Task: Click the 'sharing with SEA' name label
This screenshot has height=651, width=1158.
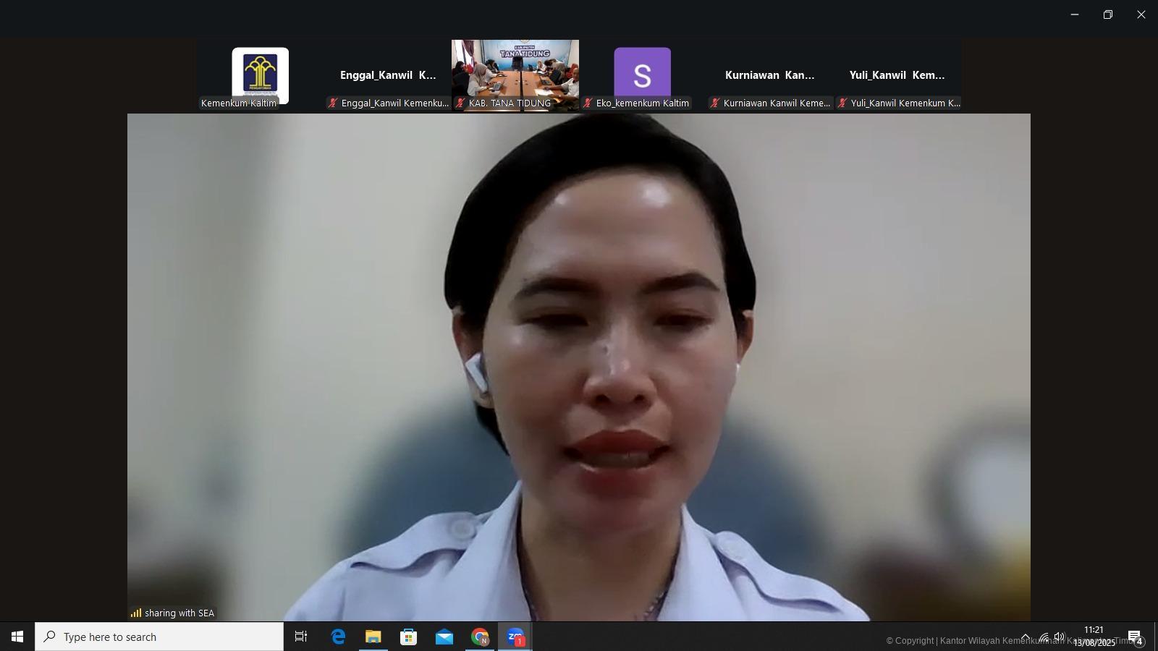Action: pos(179,613)
